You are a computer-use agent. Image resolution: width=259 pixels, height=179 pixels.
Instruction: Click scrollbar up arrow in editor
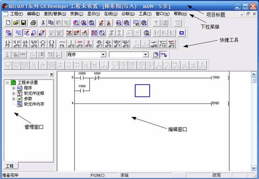pyautogui.click(x=254, y=74)
